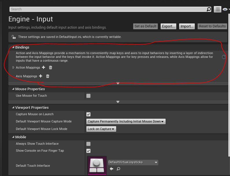
Task: Click the Axis Mappings label
Action: point(27,76)
